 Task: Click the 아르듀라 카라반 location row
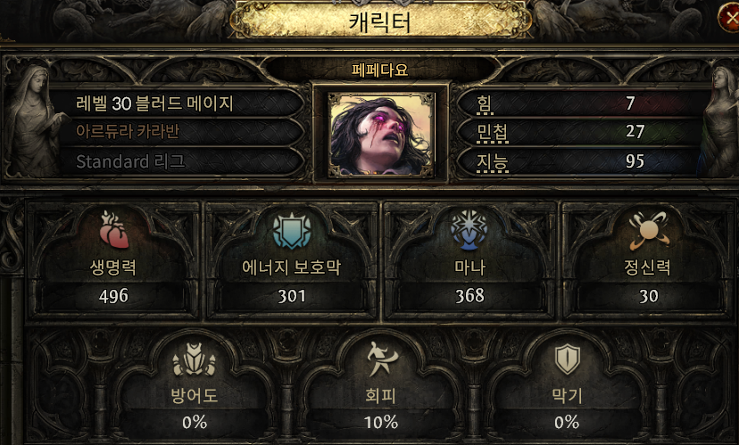(177, 131)
